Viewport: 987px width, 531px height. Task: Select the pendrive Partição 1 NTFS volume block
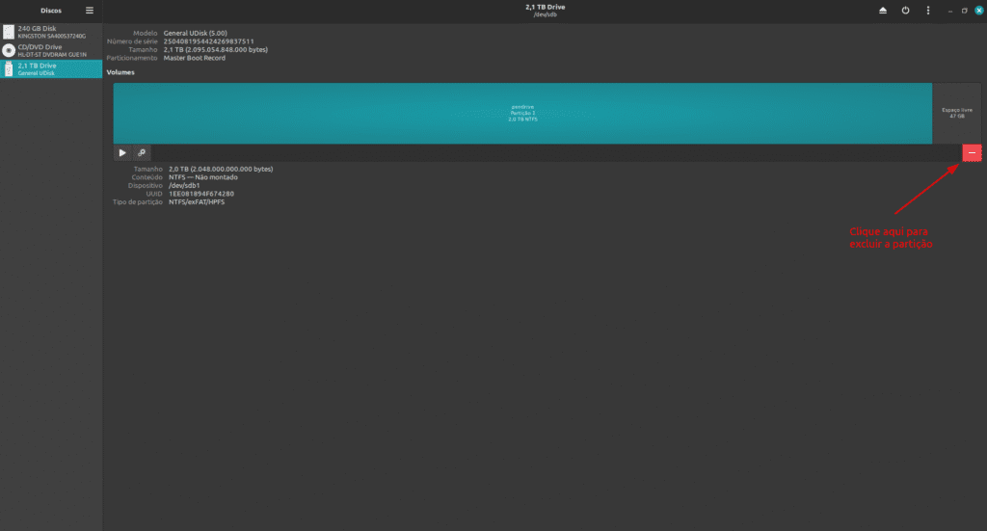(521, 113)
